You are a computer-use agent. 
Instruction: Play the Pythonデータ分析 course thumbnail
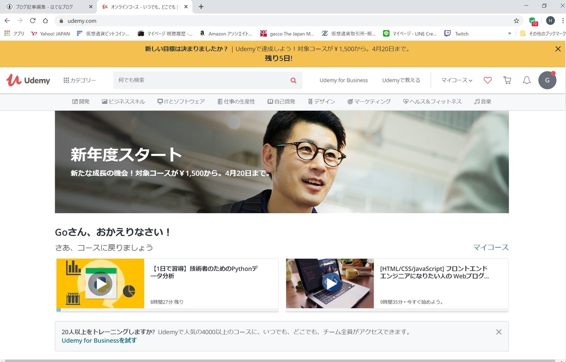[100, 283]
